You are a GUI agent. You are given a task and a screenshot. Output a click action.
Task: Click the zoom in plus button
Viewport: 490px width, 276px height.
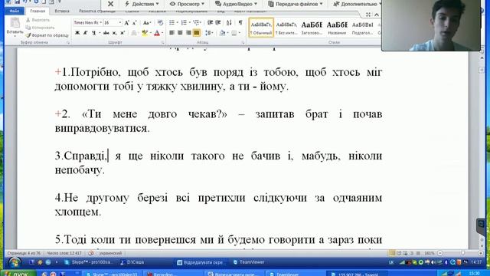tap(481, 253)
